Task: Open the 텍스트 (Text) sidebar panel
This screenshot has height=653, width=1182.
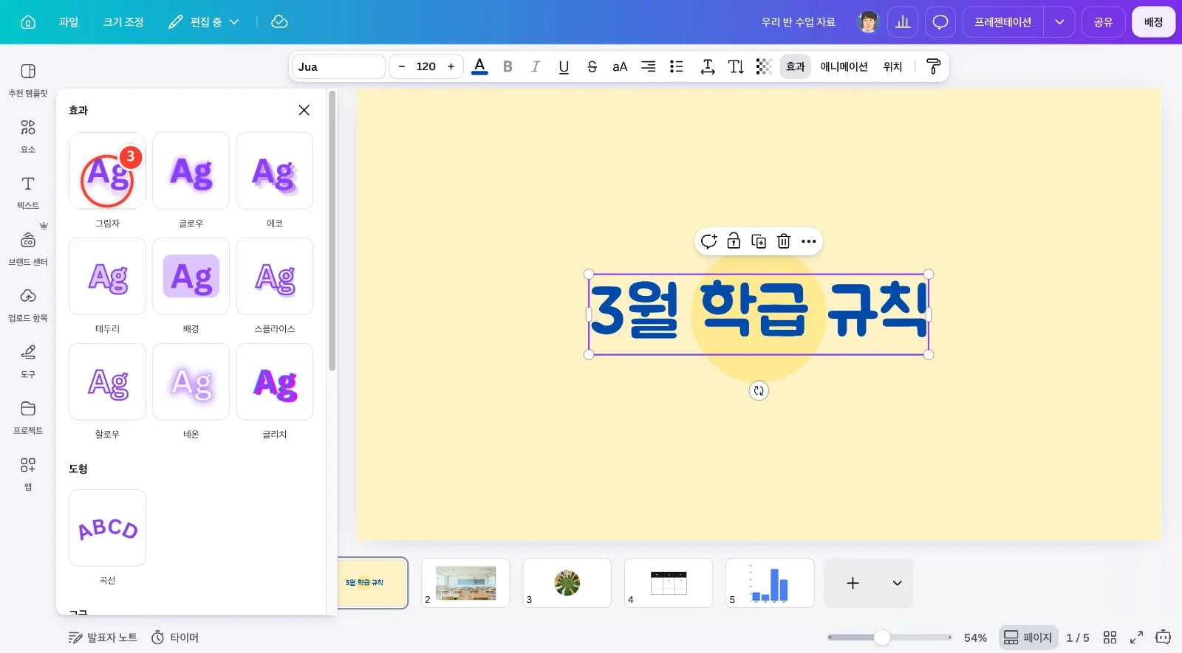Action: (x=28, y=193)
